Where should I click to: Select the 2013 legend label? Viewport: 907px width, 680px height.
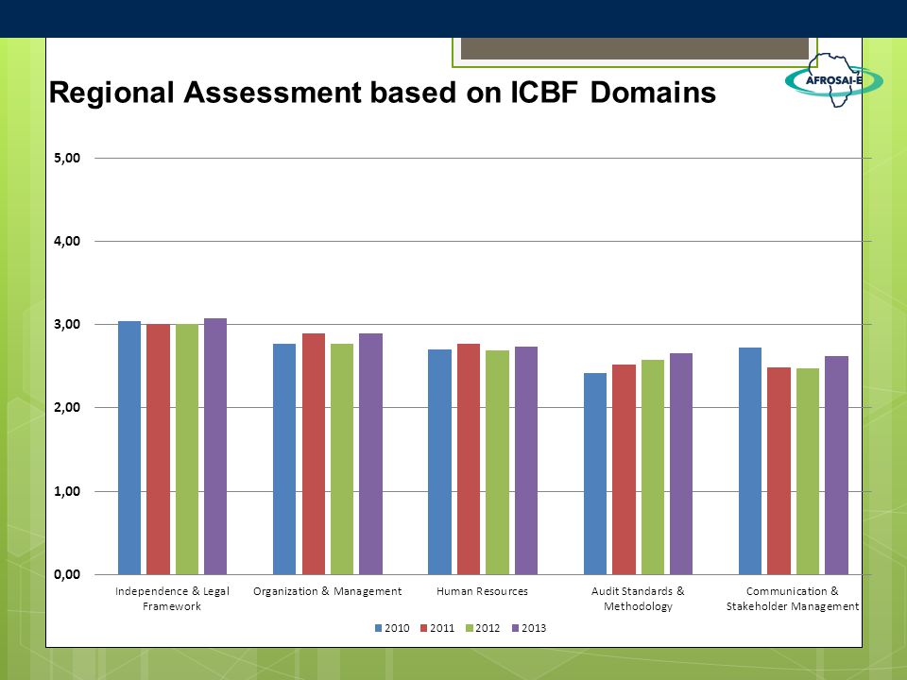(533, 628)
